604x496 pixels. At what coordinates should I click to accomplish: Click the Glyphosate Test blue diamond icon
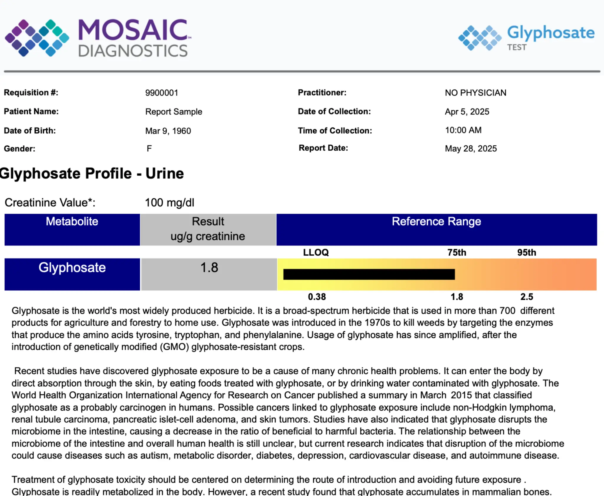coord(480,38)
